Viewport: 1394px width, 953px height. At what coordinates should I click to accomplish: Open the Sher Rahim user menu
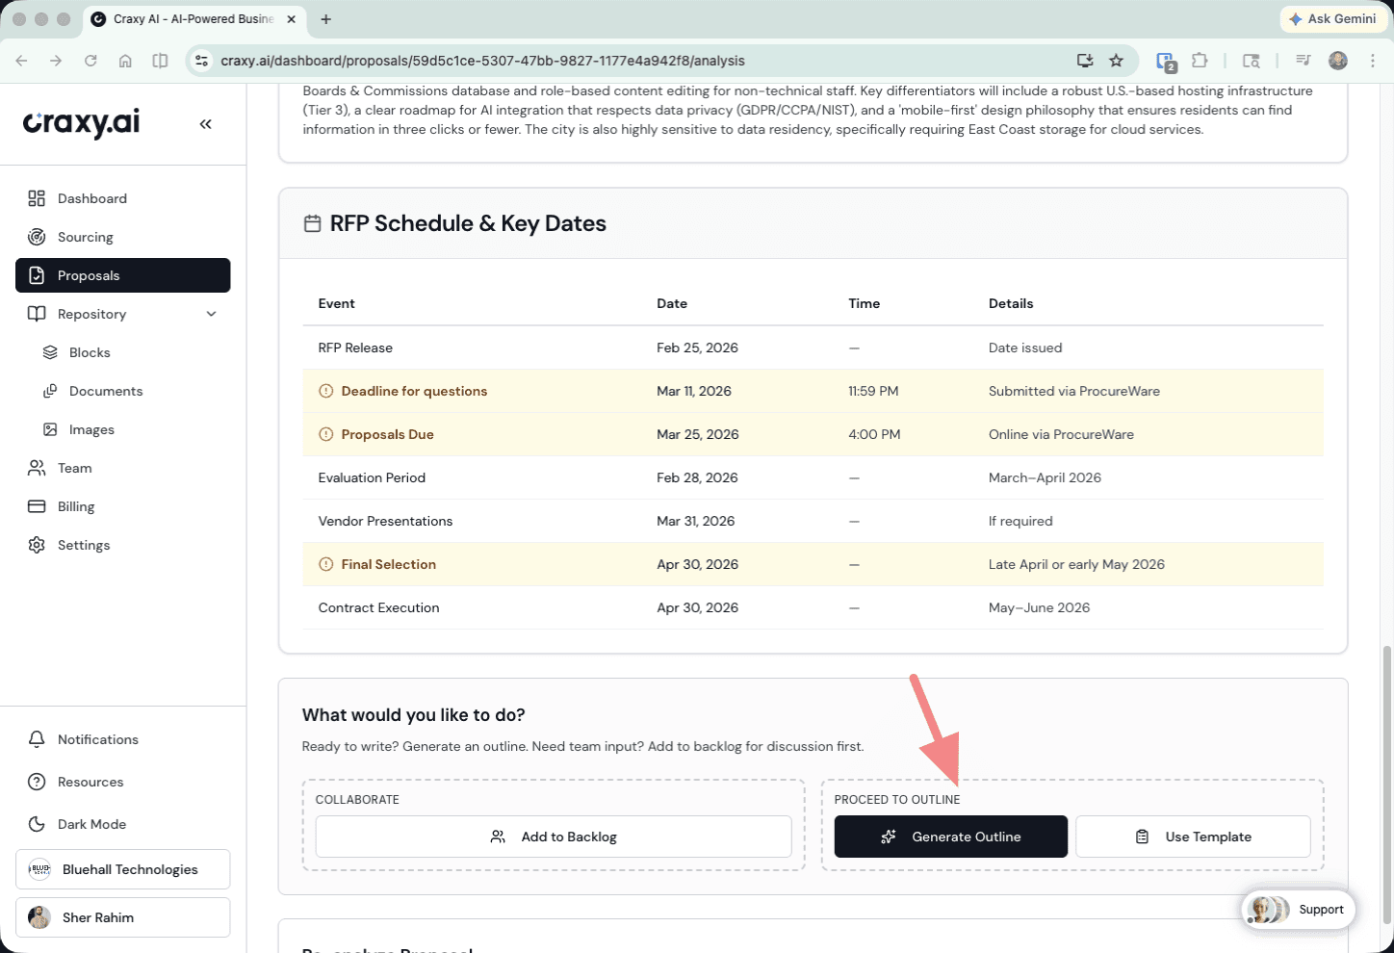click(x=122, y=917)
